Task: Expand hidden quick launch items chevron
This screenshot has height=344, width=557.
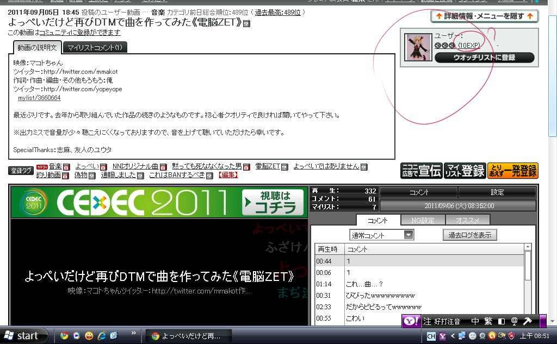Action: point(134,333)
